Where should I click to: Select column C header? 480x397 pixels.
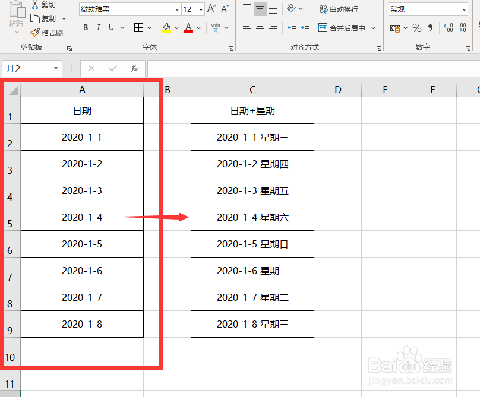252,90
